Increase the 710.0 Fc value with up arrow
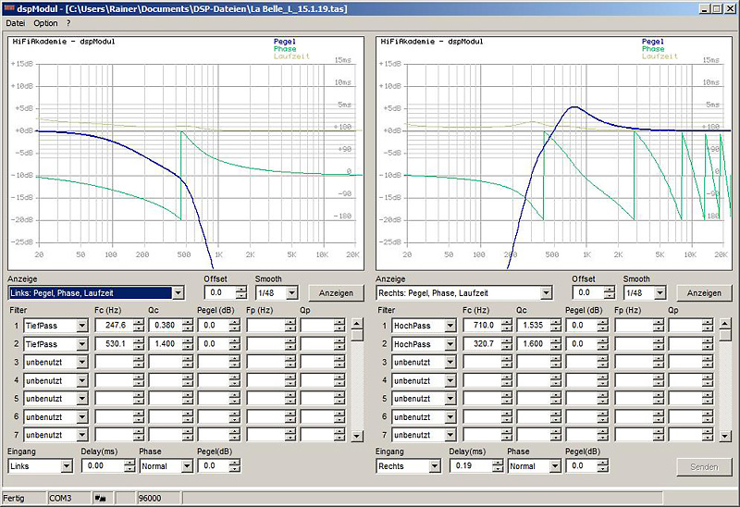 pos(507,322)
